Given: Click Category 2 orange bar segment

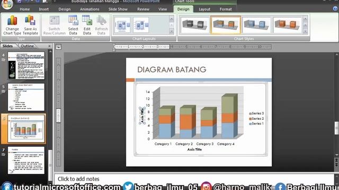Looking at the screenshot, I should coord(186,122).
